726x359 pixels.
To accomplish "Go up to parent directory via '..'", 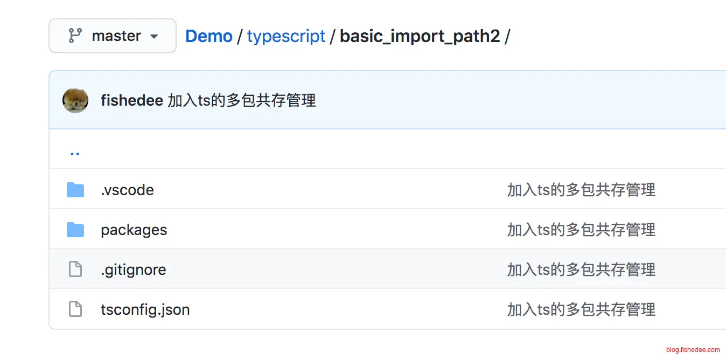I will coord(75,153).
